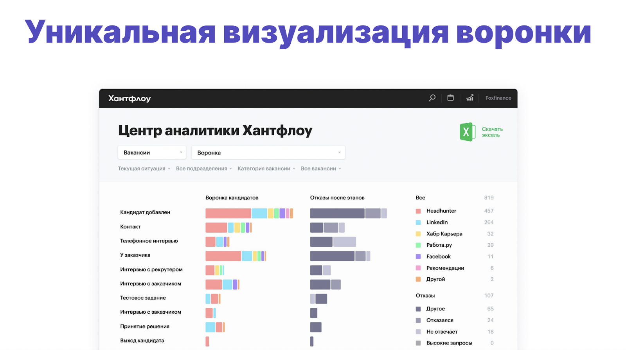Open the Foxfinance account menu
This screenshot has width=626, height=350.
498,98
